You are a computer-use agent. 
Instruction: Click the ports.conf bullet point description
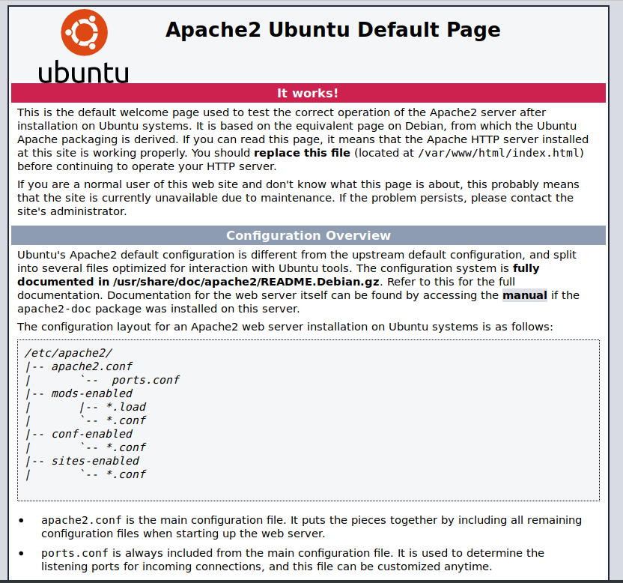pyautogui.click(x=293, y=560)
